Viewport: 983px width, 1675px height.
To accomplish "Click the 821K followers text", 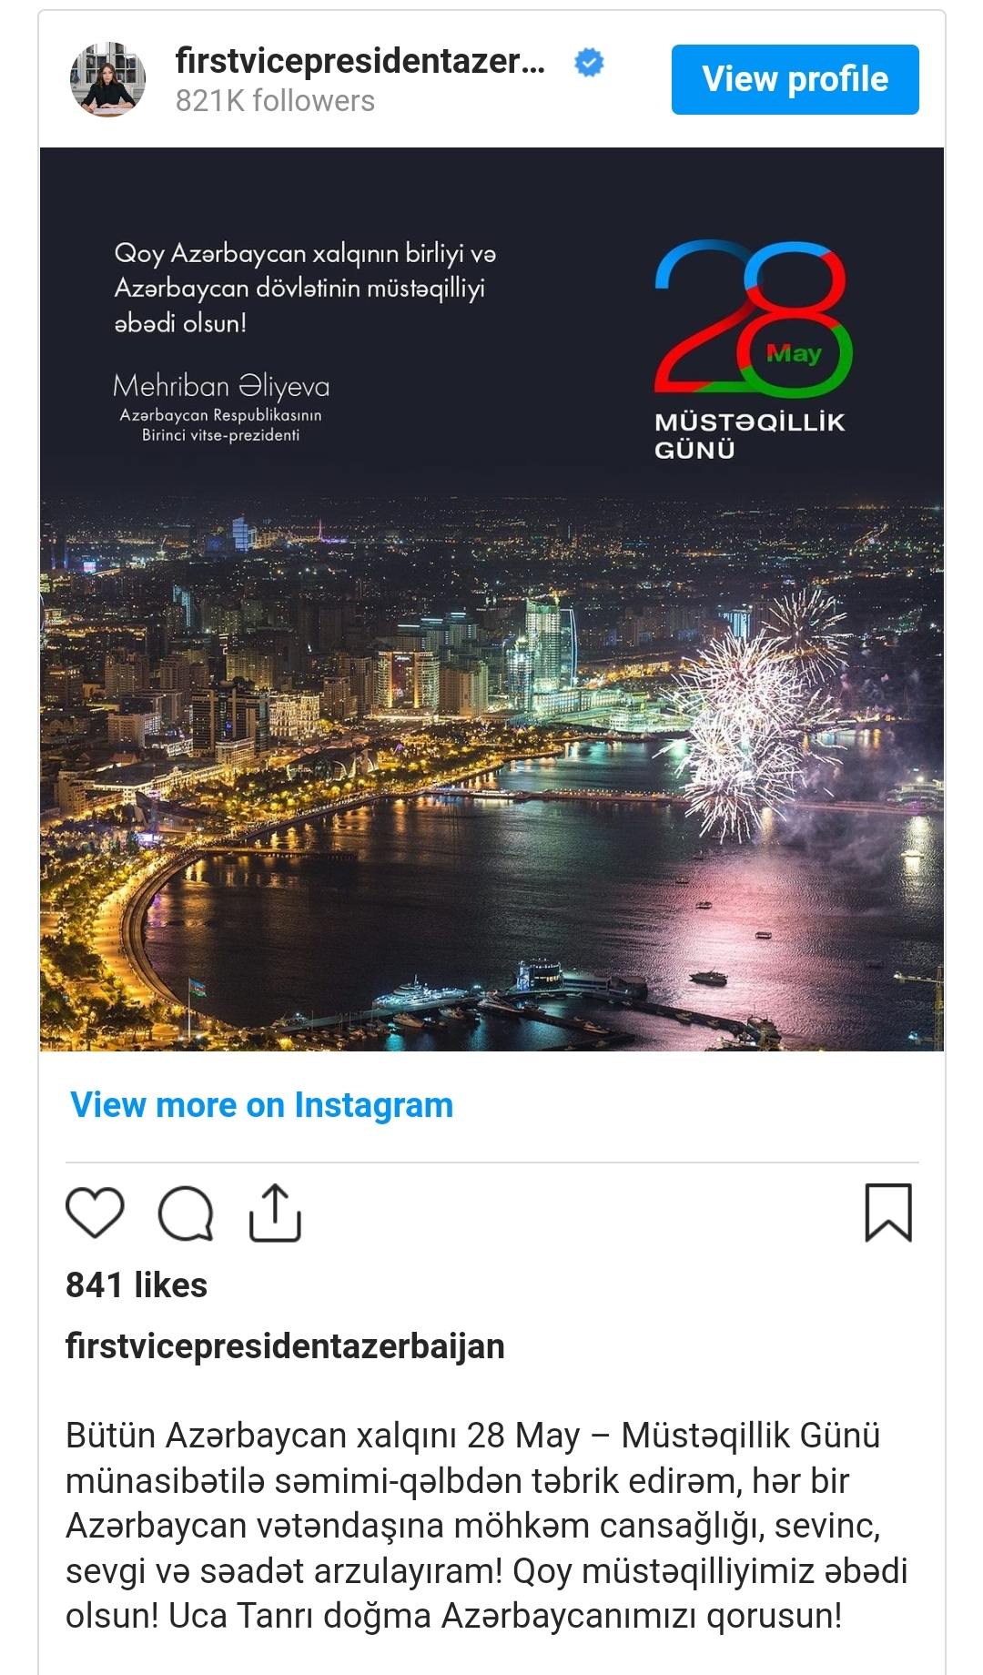I will tap(275, 101).
